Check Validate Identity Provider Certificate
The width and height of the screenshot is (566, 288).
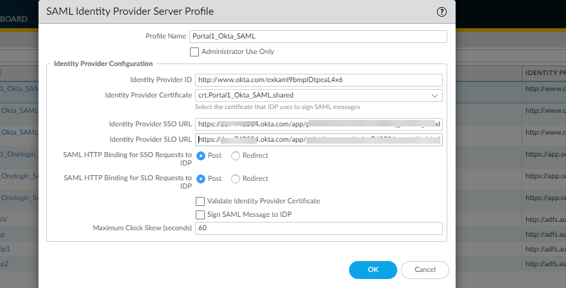pos(200,201)
